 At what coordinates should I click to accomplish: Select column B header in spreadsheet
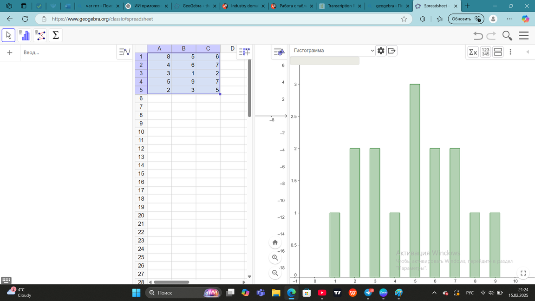pyautogui.click(x=183, y=49)
